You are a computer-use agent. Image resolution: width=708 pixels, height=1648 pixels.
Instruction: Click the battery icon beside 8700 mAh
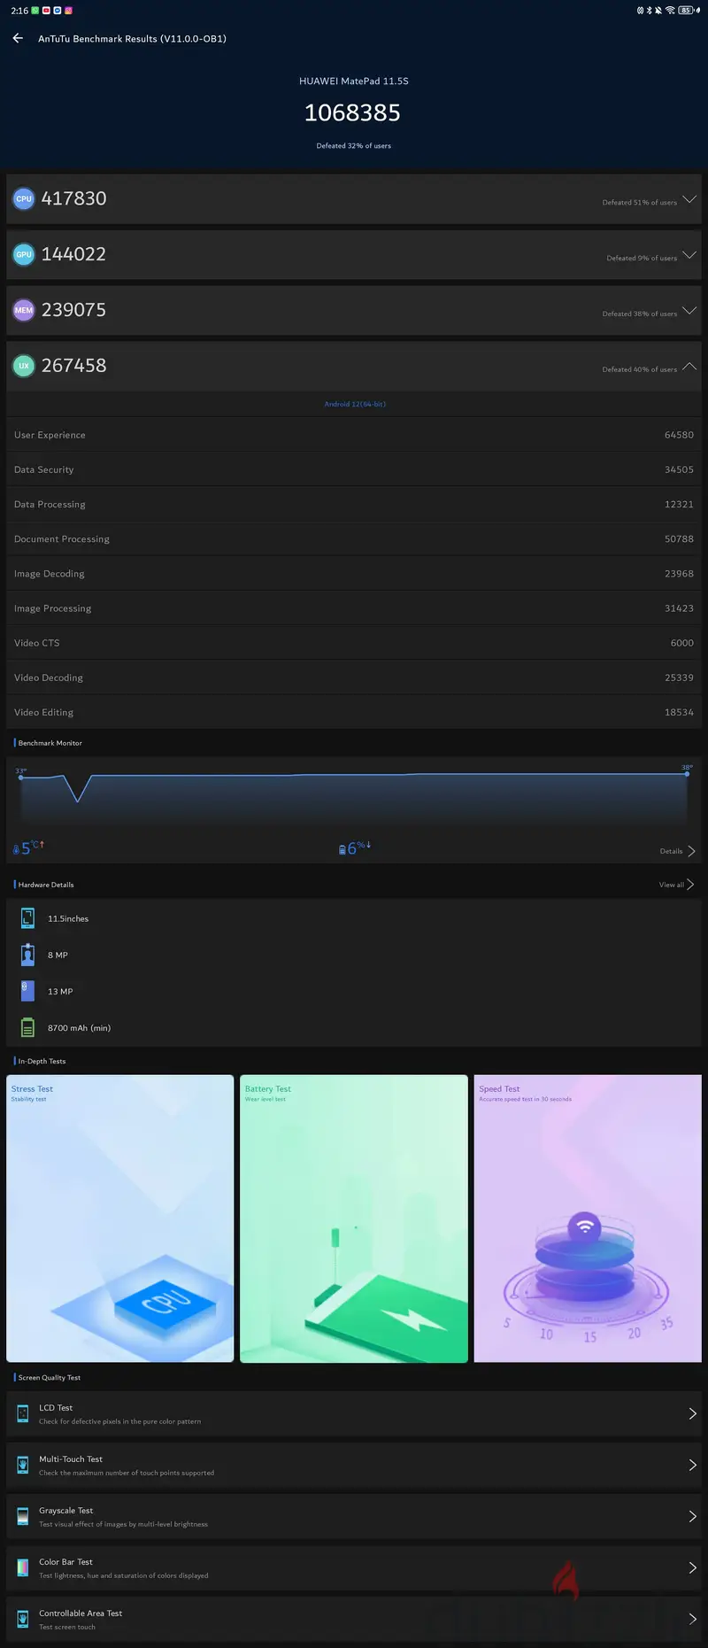click(x=27, y=1027)
